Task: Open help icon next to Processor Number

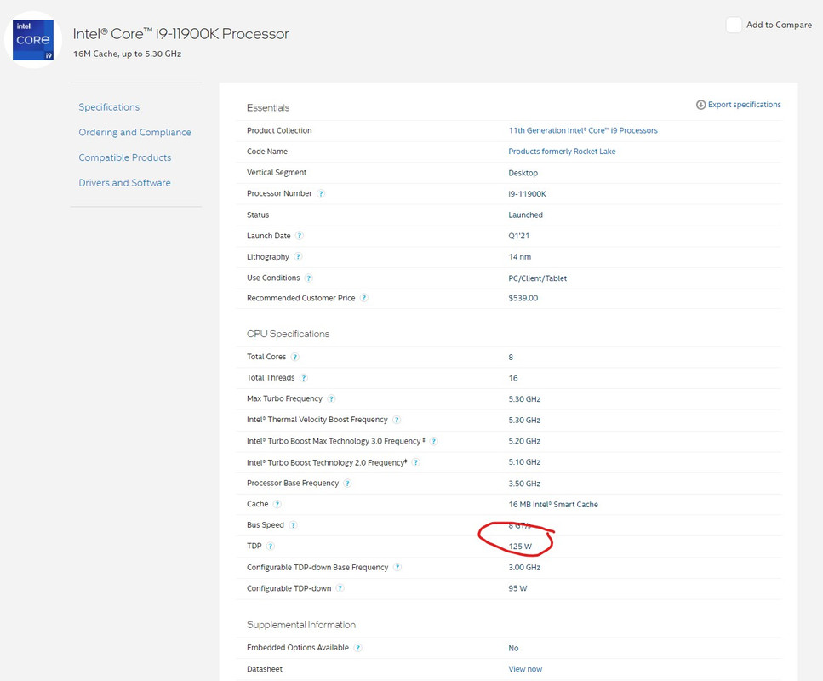Action: 321,193
